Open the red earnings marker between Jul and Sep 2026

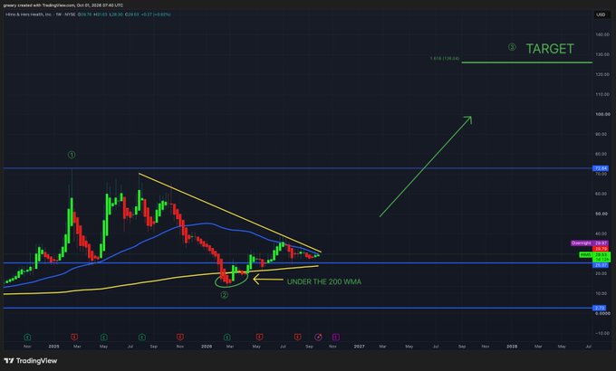(297, 337)
